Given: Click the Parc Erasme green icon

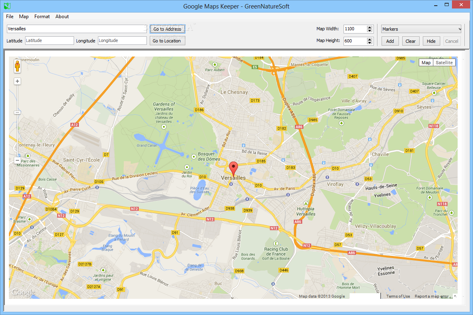Looking at the screenshot, I should tap(30, 219).
